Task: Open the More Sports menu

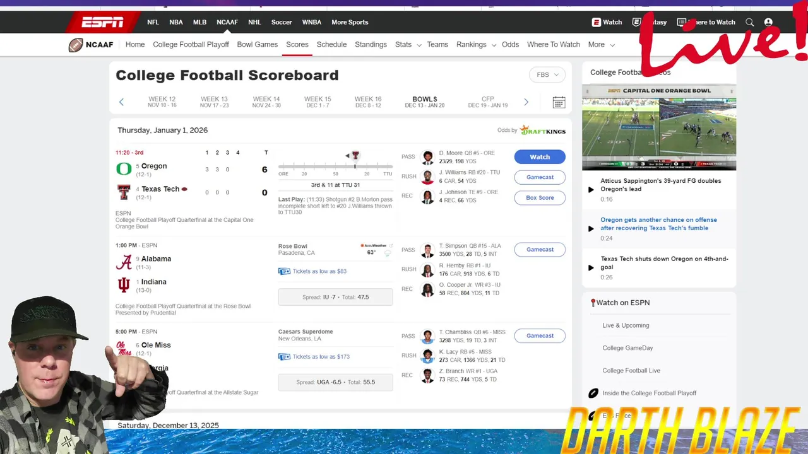Action: pyautogui.click(x=350, y=22)
